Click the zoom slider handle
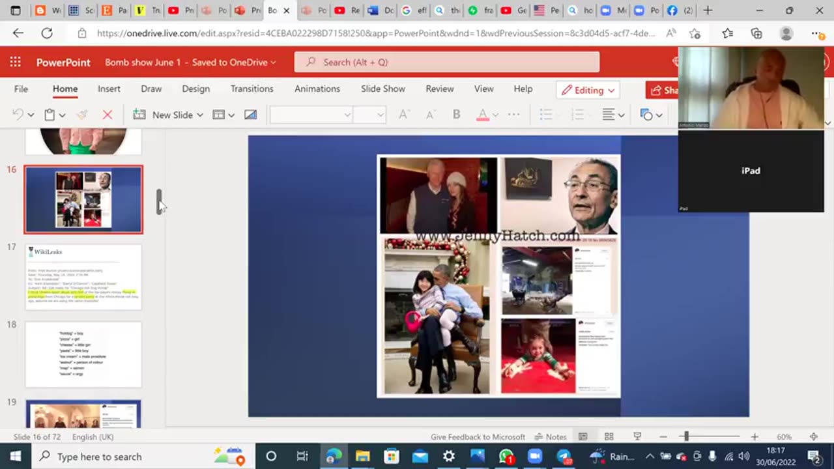The width and height of the screenshot is (834, 469). pos(685,436)
